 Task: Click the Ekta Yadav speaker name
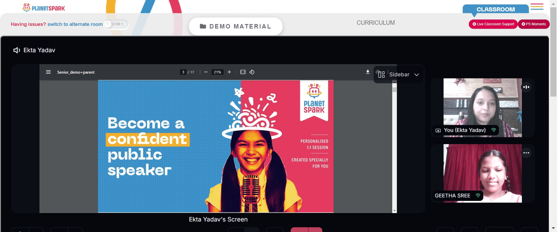(39, 51)
